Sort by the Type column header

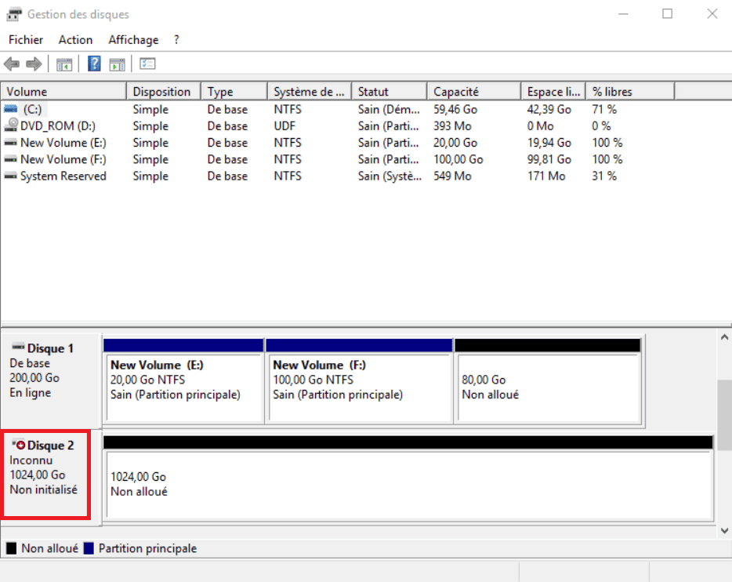click(234, 92)
